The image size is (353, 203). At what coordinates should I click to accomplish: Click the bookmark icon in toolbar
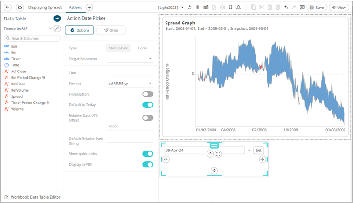(230, 8)
